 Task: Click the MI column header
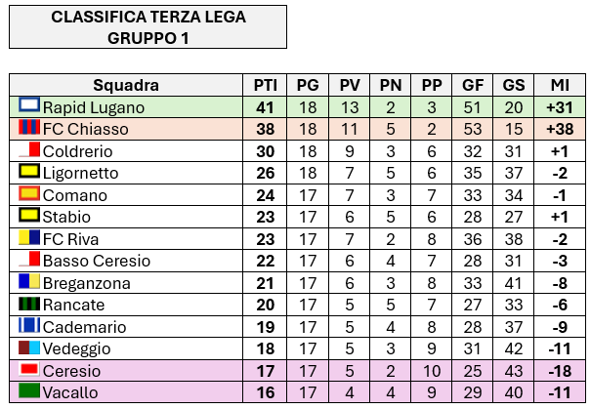pos(560,85)
